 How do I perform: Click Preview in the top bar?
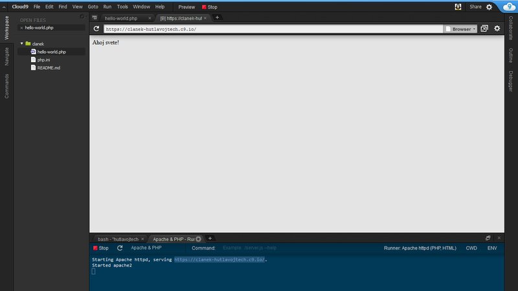pos(186,7)
